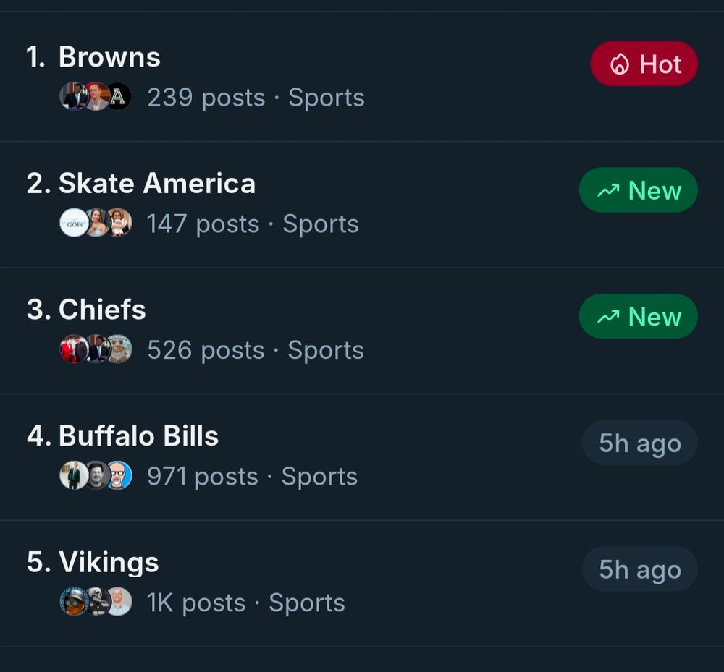Viewport: 724px width, 672px height.
Task: Click the 971 posts count under Buffalo Bills
Action: [x=202, y=477]
